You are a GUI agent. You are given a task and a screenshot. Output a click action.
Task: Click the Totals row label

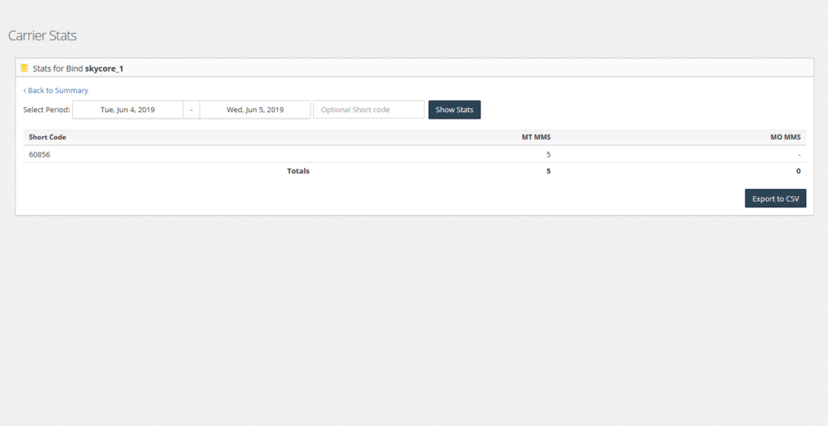pos(298,171)
